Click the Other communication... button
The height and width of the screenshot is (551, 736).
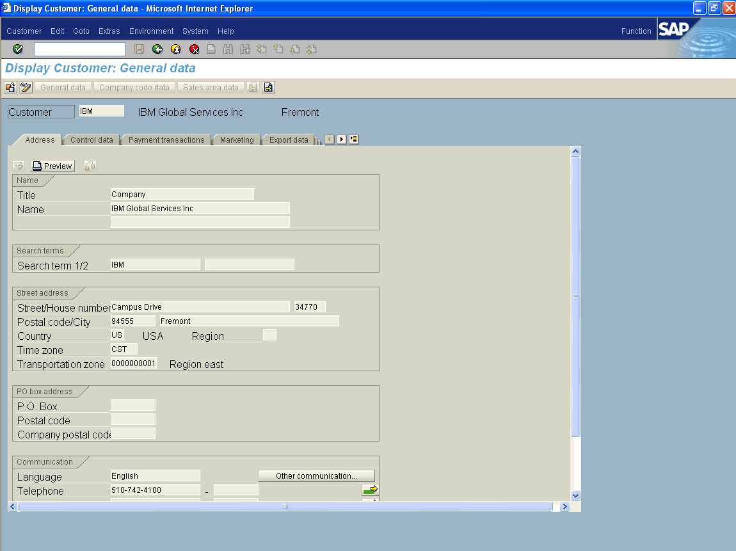pyautogui.click(x=316, y=476)
